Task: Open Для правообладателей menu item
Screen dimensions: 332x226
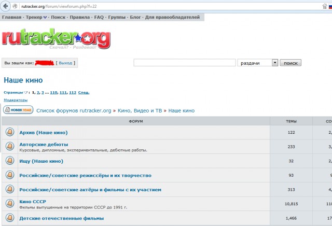Action: [x=172, y=17]
